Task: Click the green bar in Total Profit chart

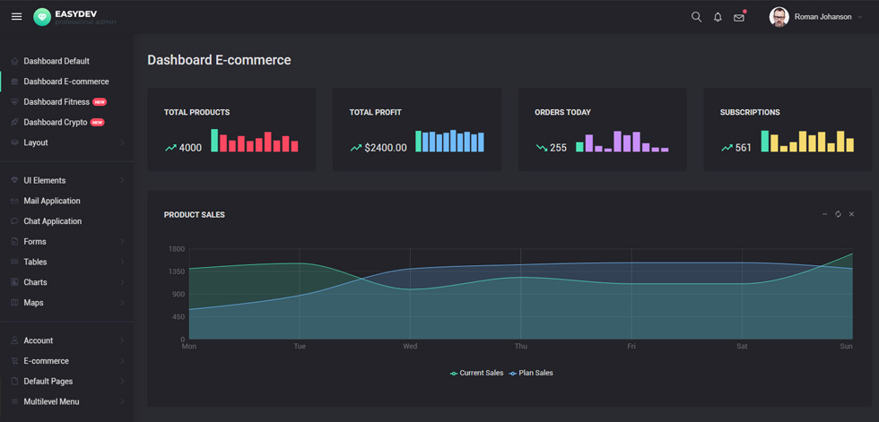Action: pos(418,141)
